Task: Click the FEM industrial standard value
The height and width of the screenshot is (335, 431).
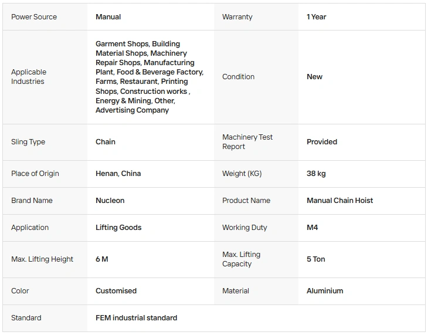Action: [136, 318]
